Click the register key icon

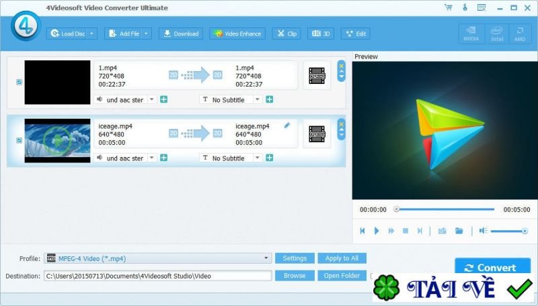tap(465, 7)
